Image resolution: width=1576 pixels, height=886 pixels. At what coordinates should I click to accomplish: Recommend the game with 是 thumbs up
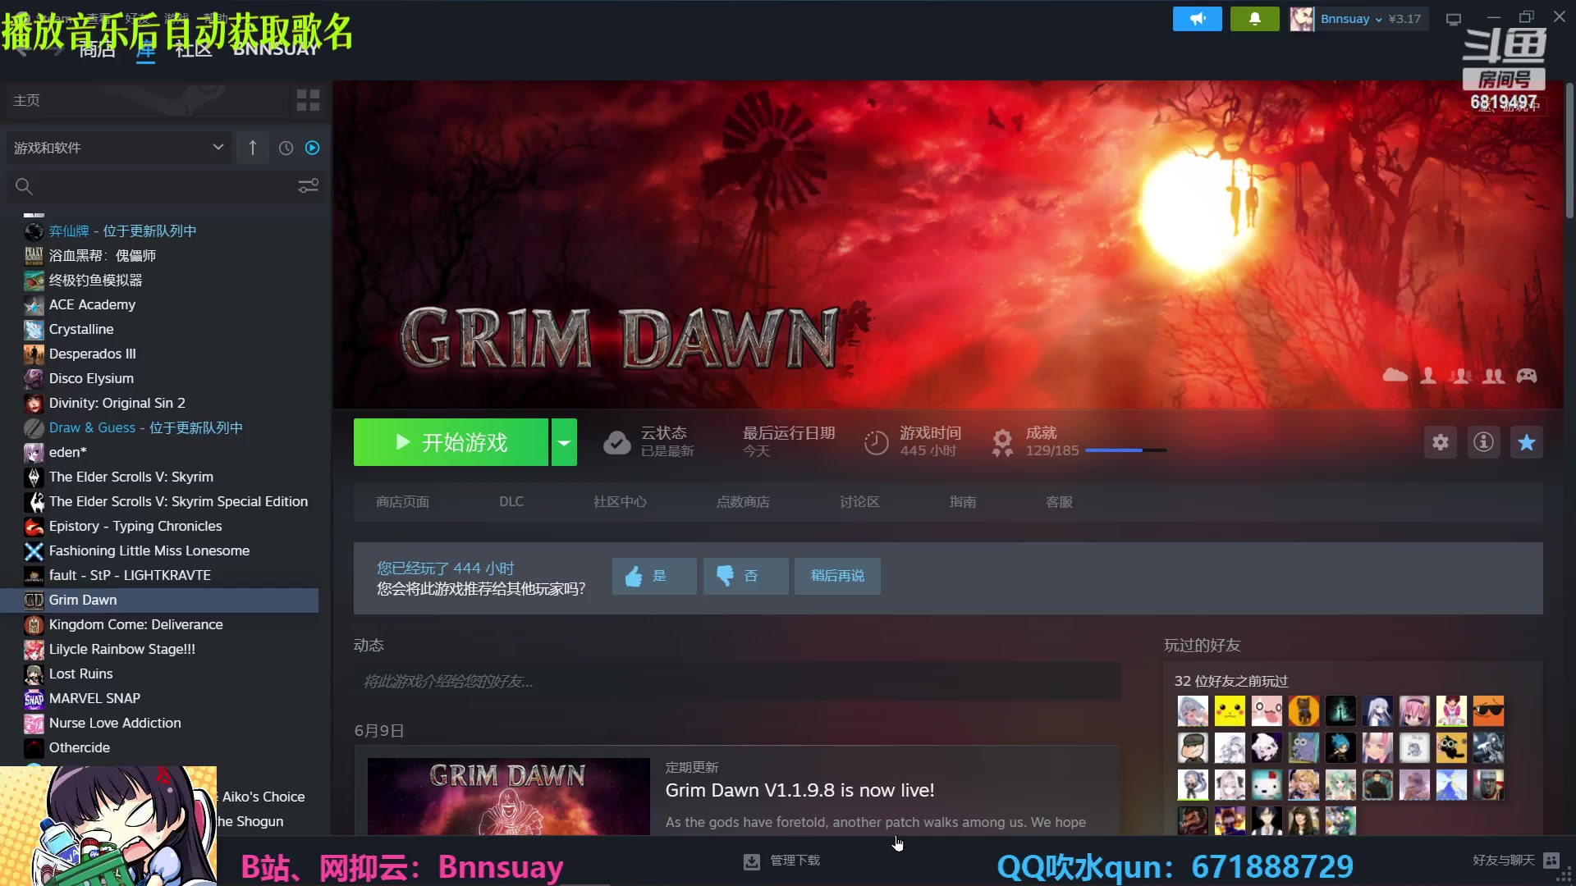tap(654, 576)
